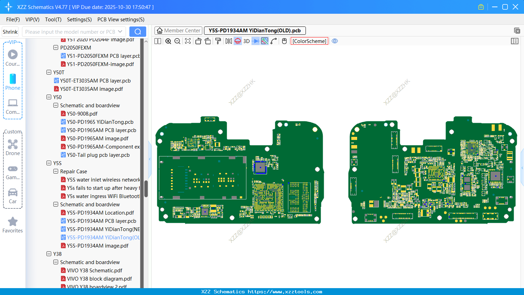Viewport: 524px width, 295px height.
Task: Rotate the board counter-clockwise
Action: pos(198,41)
